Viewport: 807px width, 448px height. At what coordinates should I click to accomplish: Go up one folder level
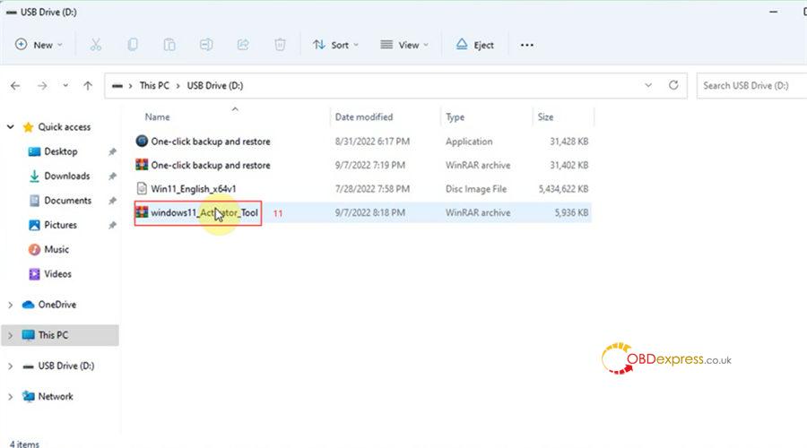pos(88,85)
